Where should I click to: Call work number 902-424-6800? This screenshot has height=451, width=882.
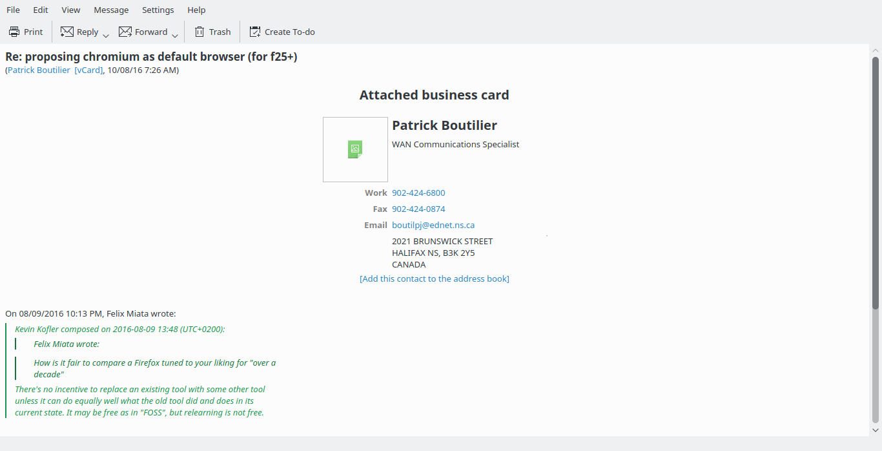coord(418,193)
